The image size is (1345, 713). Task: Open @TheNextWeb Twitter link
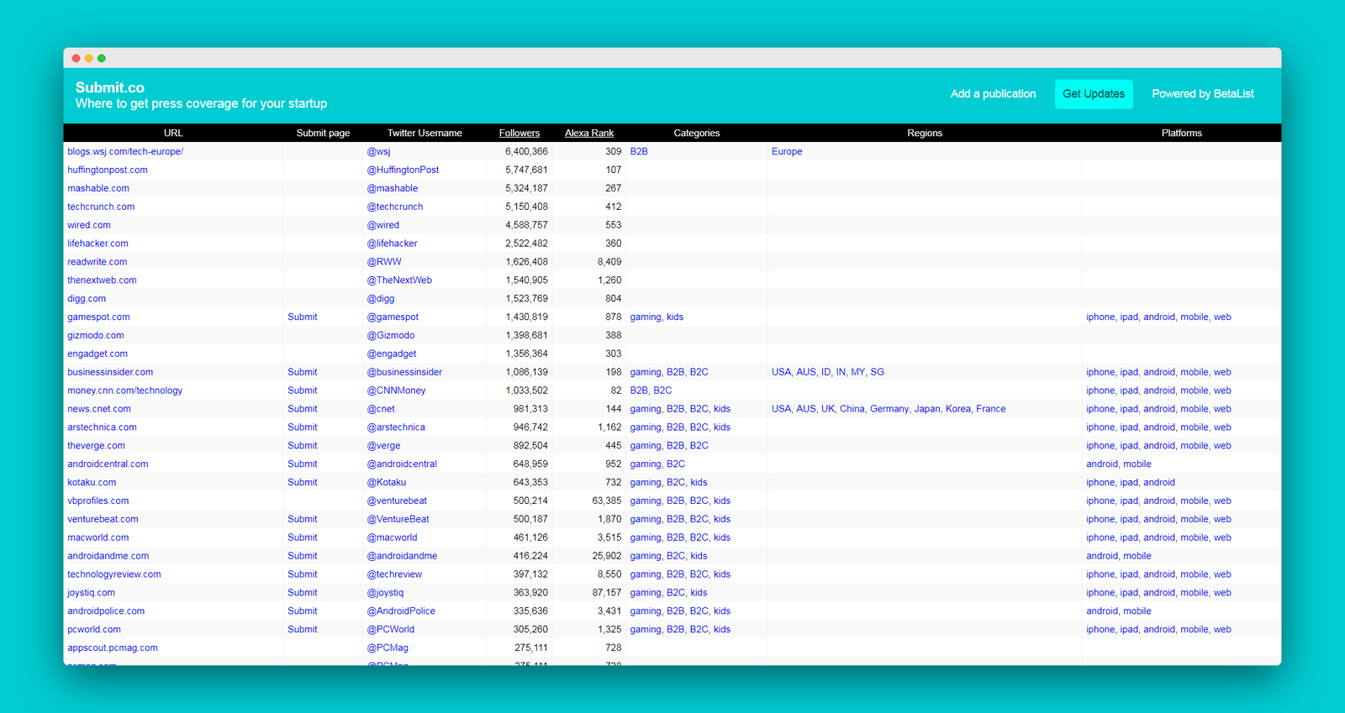pos(399,280)
